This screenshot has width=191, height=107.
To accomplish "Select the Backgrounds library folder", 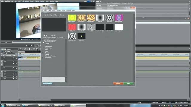I will click(48, 46).
